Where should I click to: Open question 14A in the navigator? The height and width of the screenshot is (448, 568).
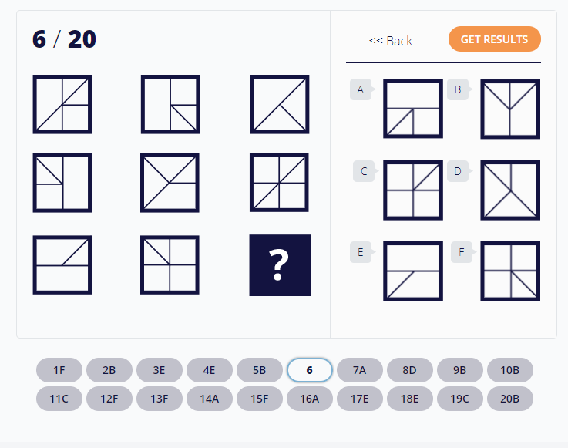pos(210,399)
